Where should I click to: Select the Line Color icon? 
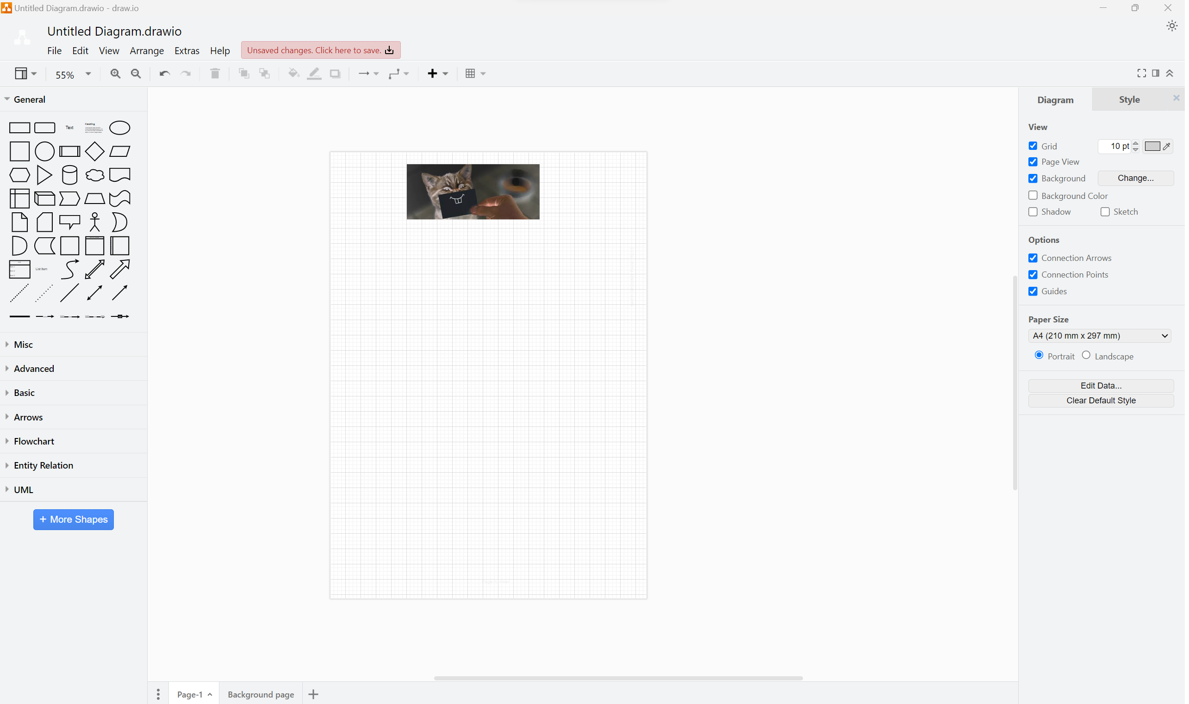tap(314, 74)
